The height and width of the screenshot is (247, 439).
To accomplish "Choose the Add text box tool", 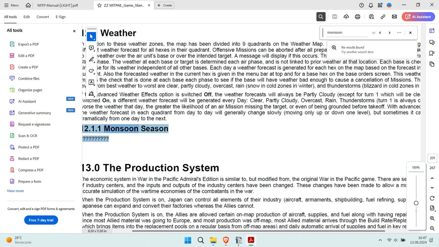I will click(91, 82).
